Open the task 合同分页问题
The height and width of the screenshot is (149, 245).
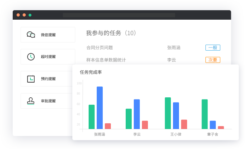[100, 47]
